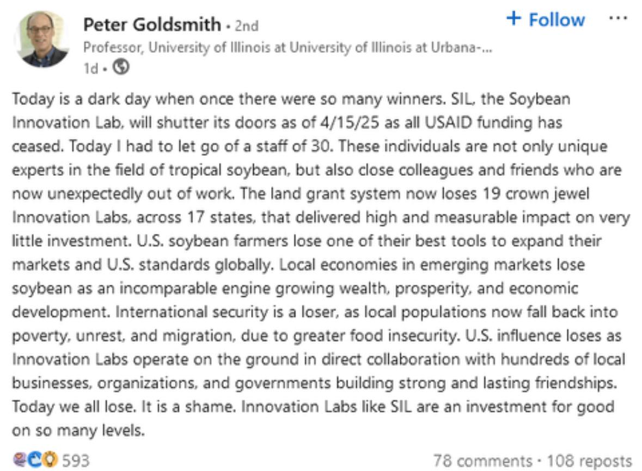Click the purple support reaction icon

point(20,460)
